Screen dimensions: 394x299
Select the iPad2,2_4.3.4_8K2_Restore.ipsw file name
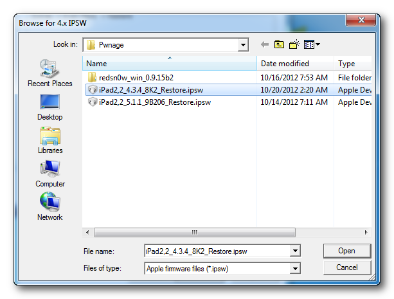pyautogui.click(x=151, y=90)
